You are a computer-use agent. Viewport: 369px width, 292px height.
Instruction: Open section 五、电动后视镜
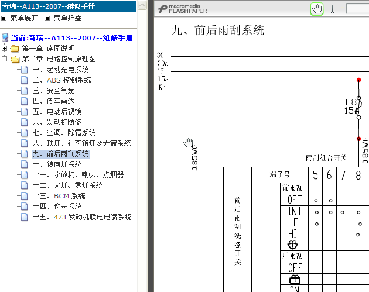(x=57, y=112)
